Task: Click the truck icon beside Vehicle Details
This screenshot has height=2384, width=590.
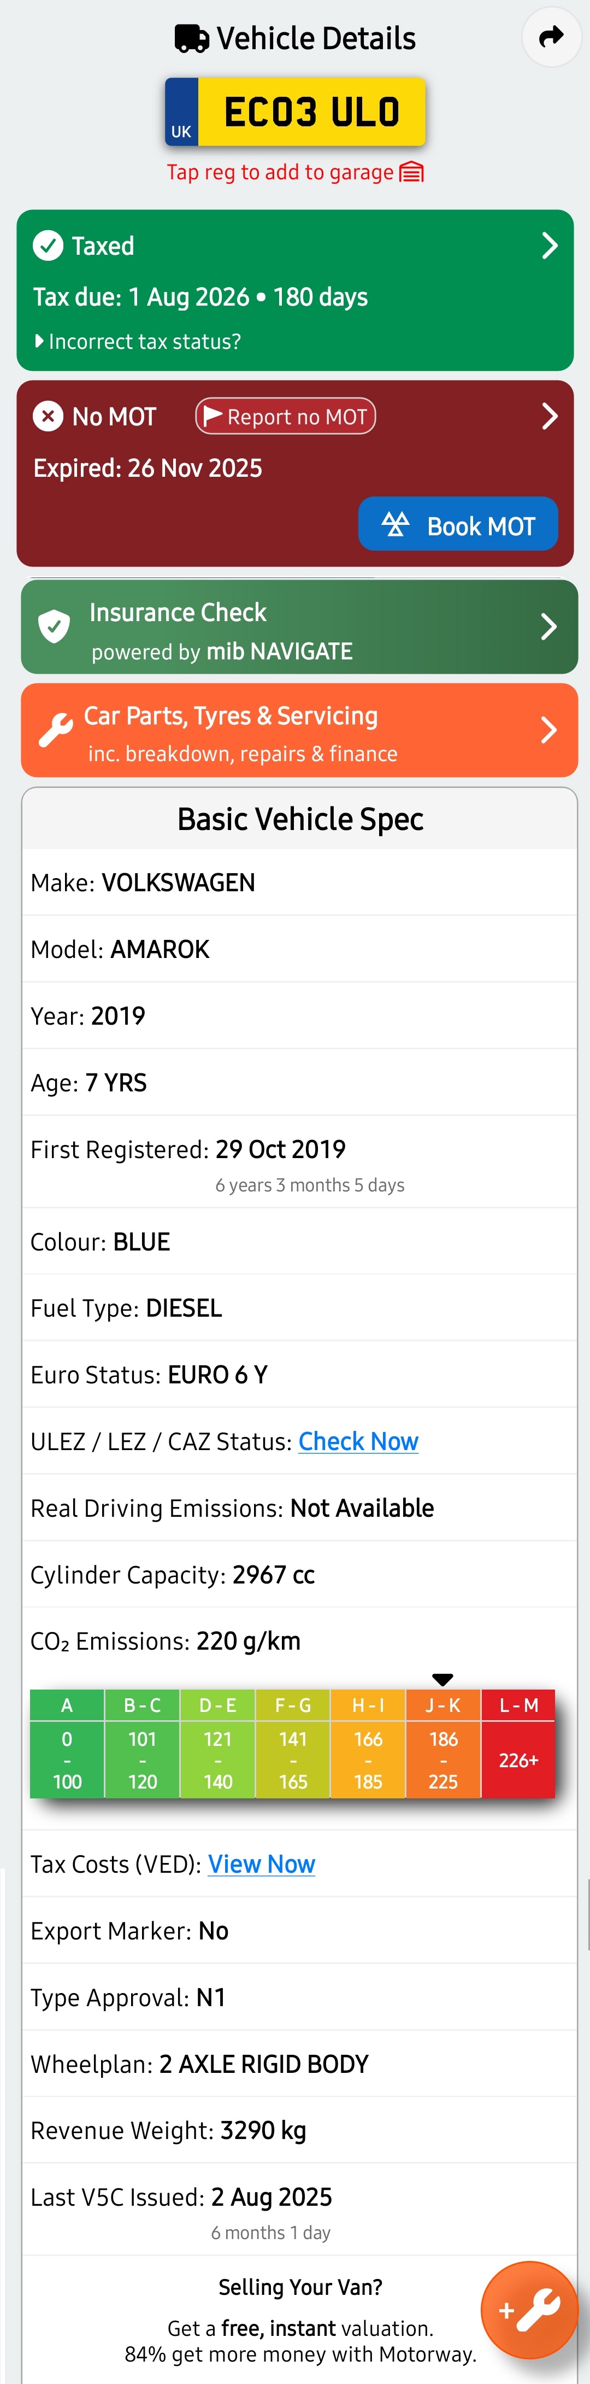Action: click(191, 38)
